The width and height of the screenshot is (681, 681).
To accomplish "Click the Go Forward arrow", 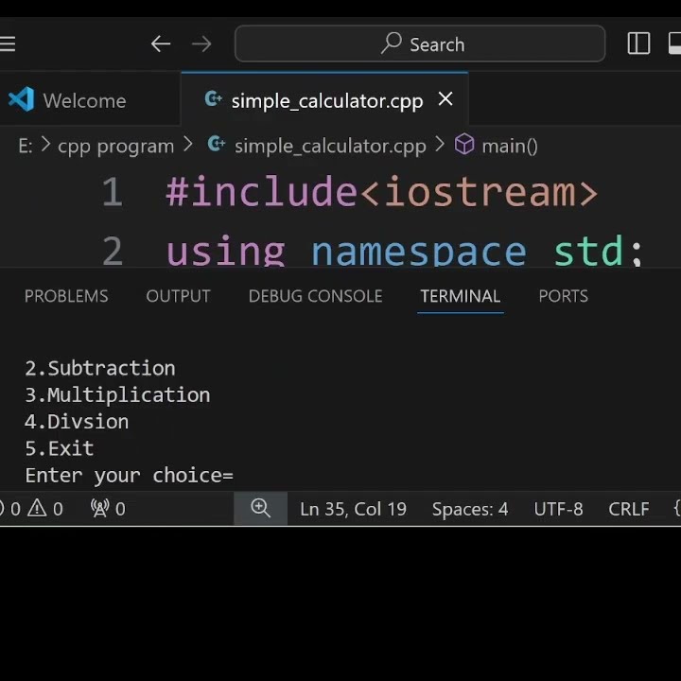I will [x=201, y=44].
